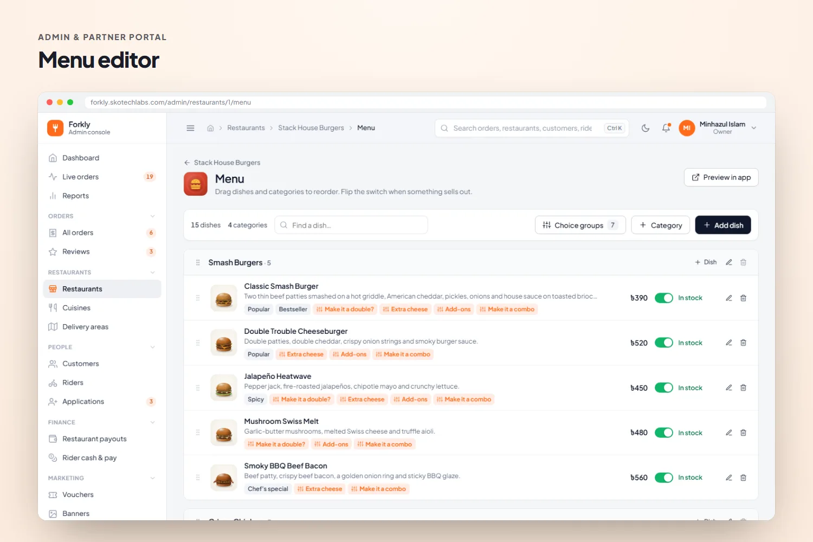This screenshot has width=813, height=542.
Task: Focus the Find a dish field
Action: tap(351, 225)
